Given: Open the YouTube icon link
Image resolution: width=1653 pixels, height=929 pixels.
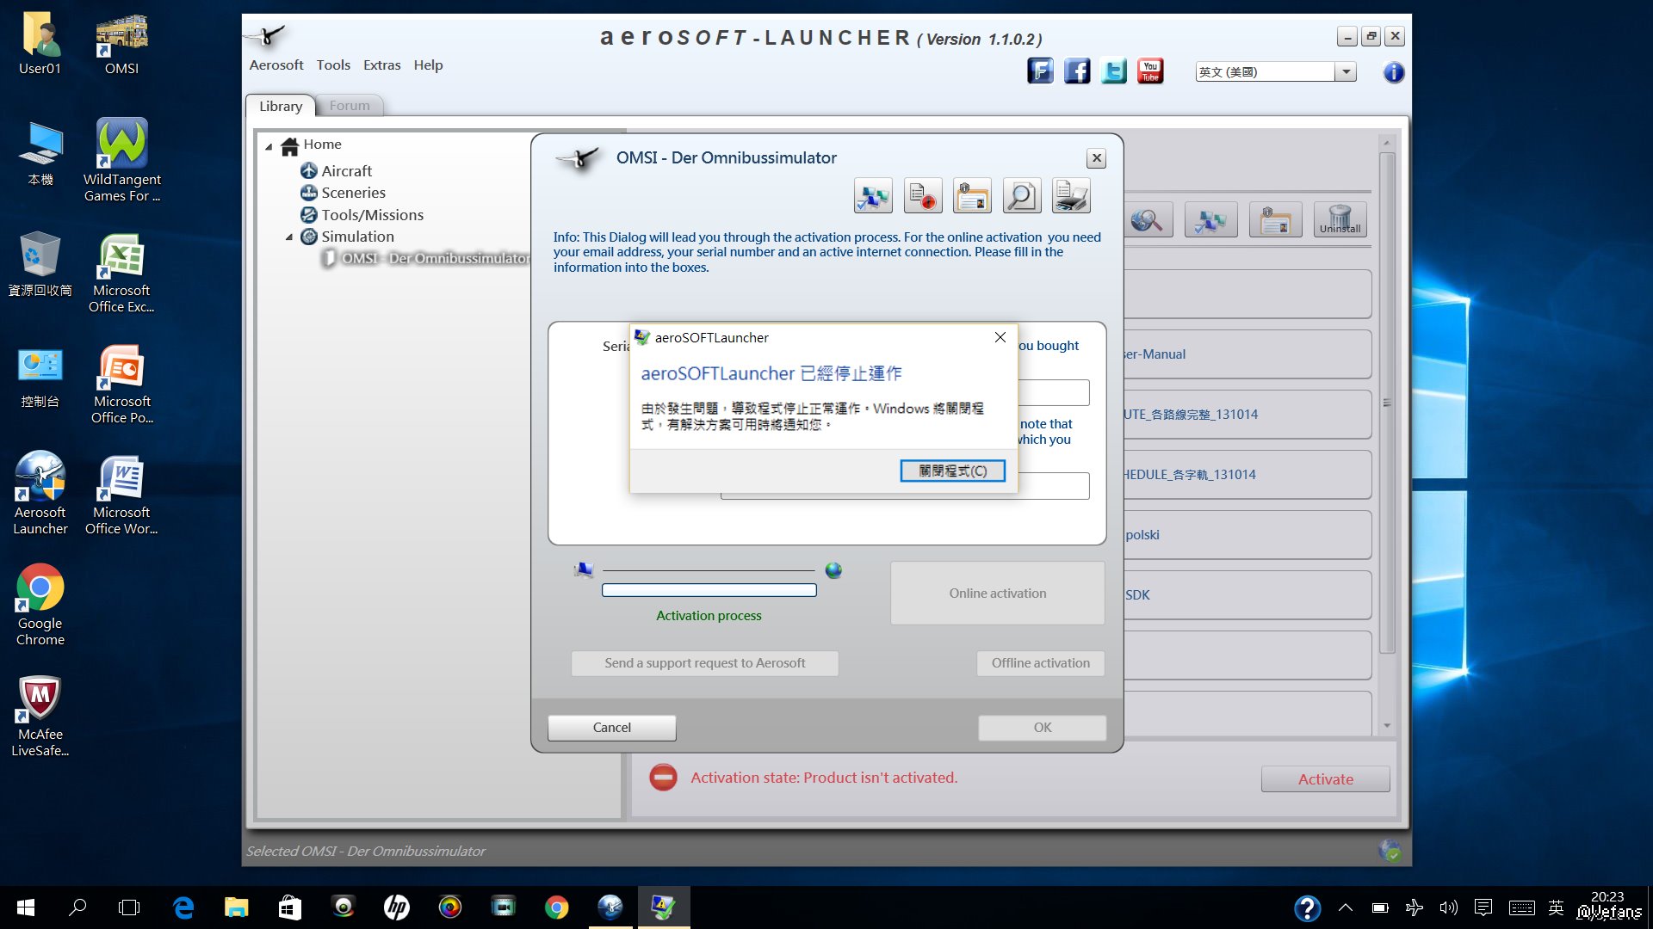Looking at the screenshot, I should [1150, 71].
